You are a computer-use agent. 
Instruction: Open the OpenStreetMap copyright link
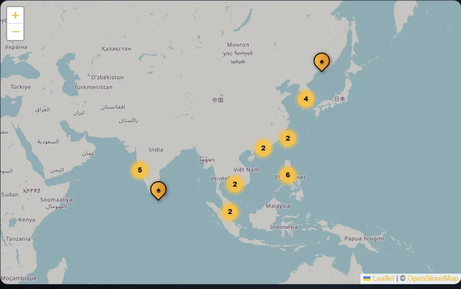pos(433,278)
